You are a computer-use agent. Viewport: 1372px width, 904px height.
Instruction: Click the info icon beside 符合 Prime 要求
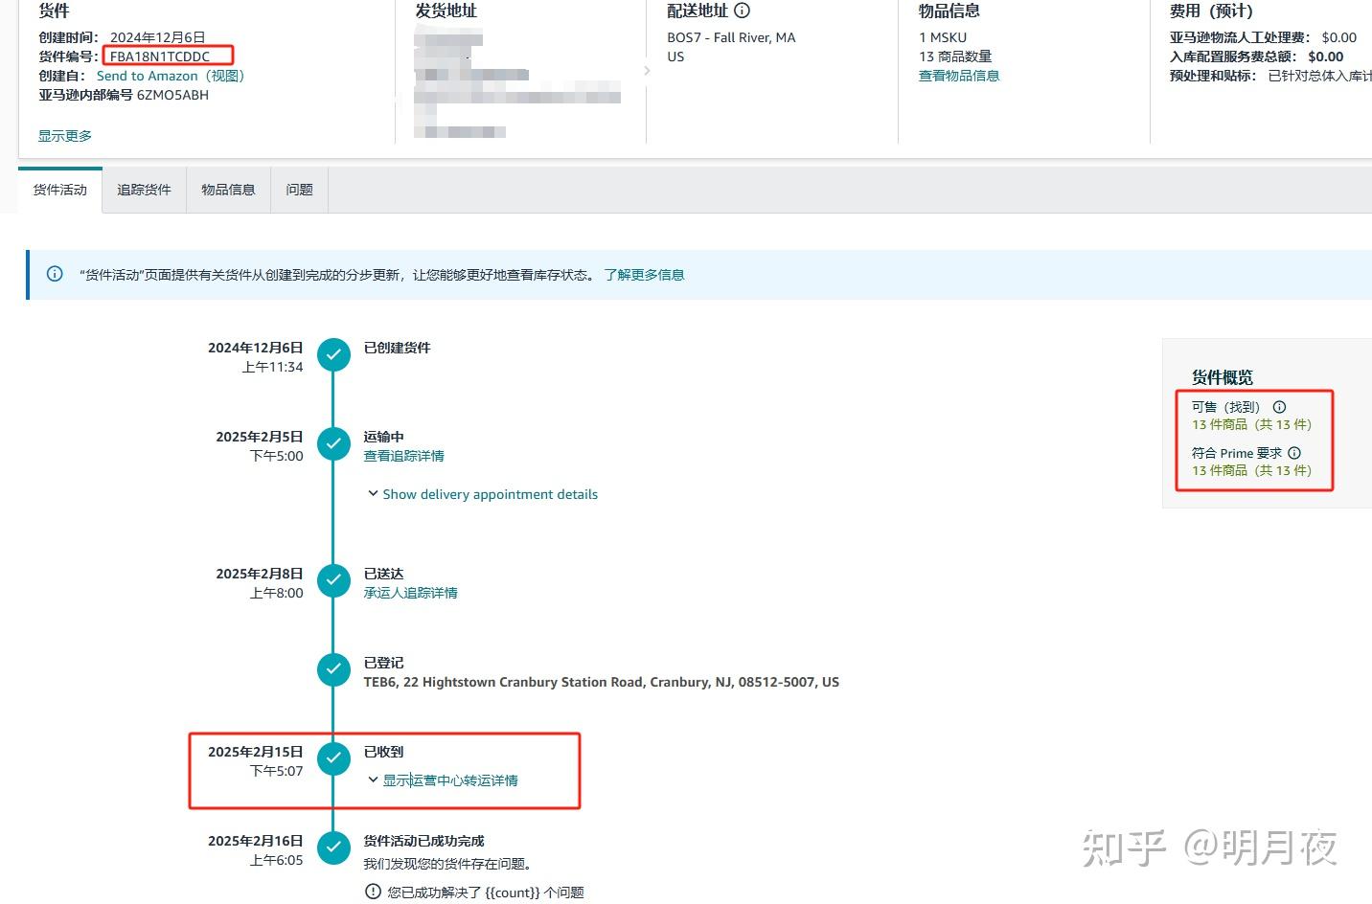click(x=1294, y=452)
